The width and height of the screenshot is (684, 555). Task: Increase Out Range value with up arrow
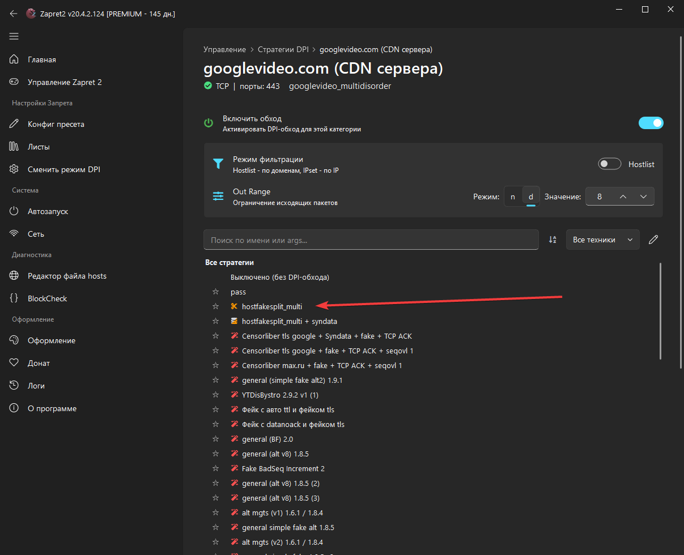[623, 197]
